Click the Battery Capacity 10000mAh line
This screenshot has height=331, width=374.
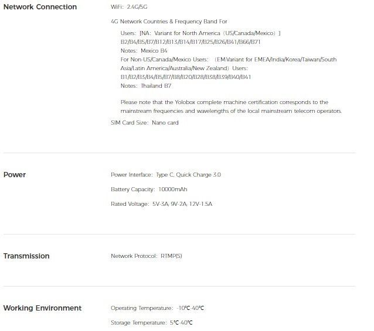(x=149, y=189)
